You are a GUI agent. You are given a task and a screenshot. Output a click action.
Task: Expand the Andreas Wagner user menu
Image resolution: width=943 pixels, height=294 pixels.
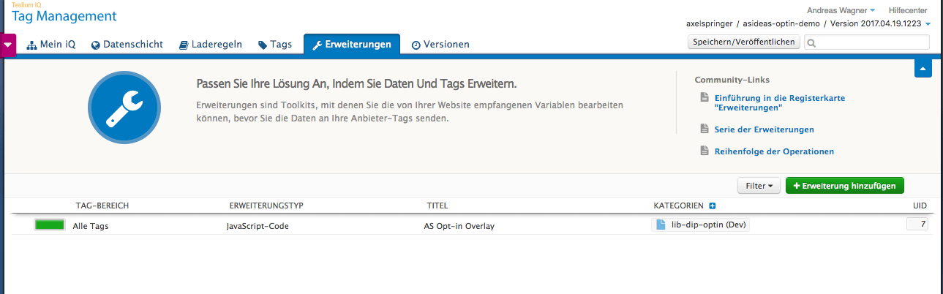pyautogui.click(x=841, y=11)
